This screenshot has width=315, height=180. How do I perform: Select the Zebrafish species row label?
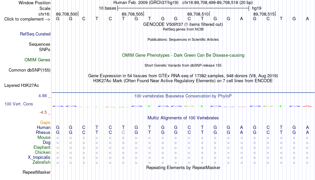coord(41,162)
